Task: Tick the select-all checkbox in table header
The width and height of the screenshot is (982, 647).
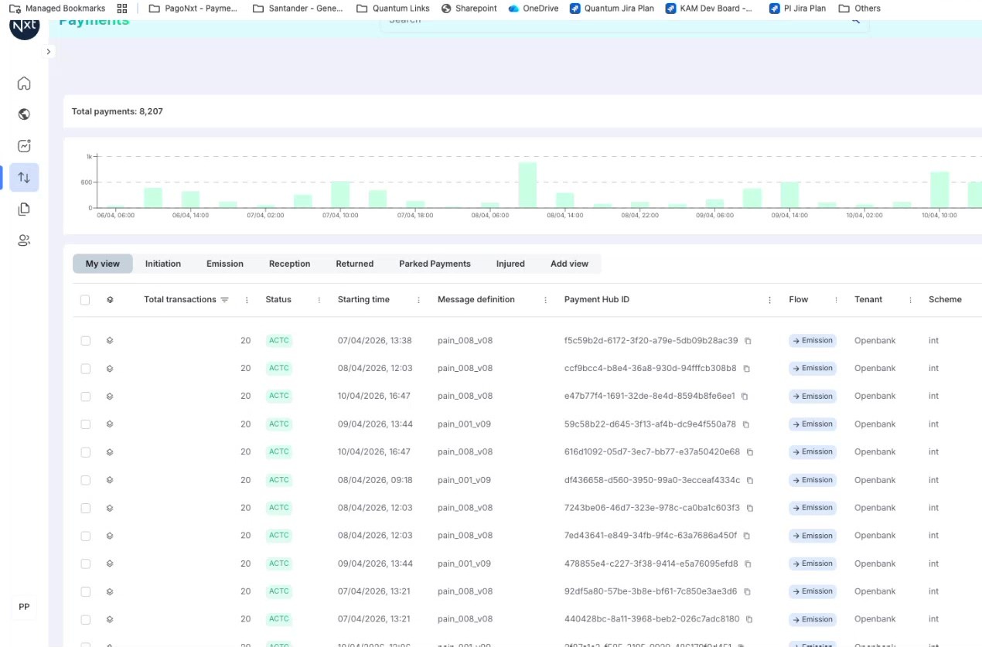Action: point(85,300)
